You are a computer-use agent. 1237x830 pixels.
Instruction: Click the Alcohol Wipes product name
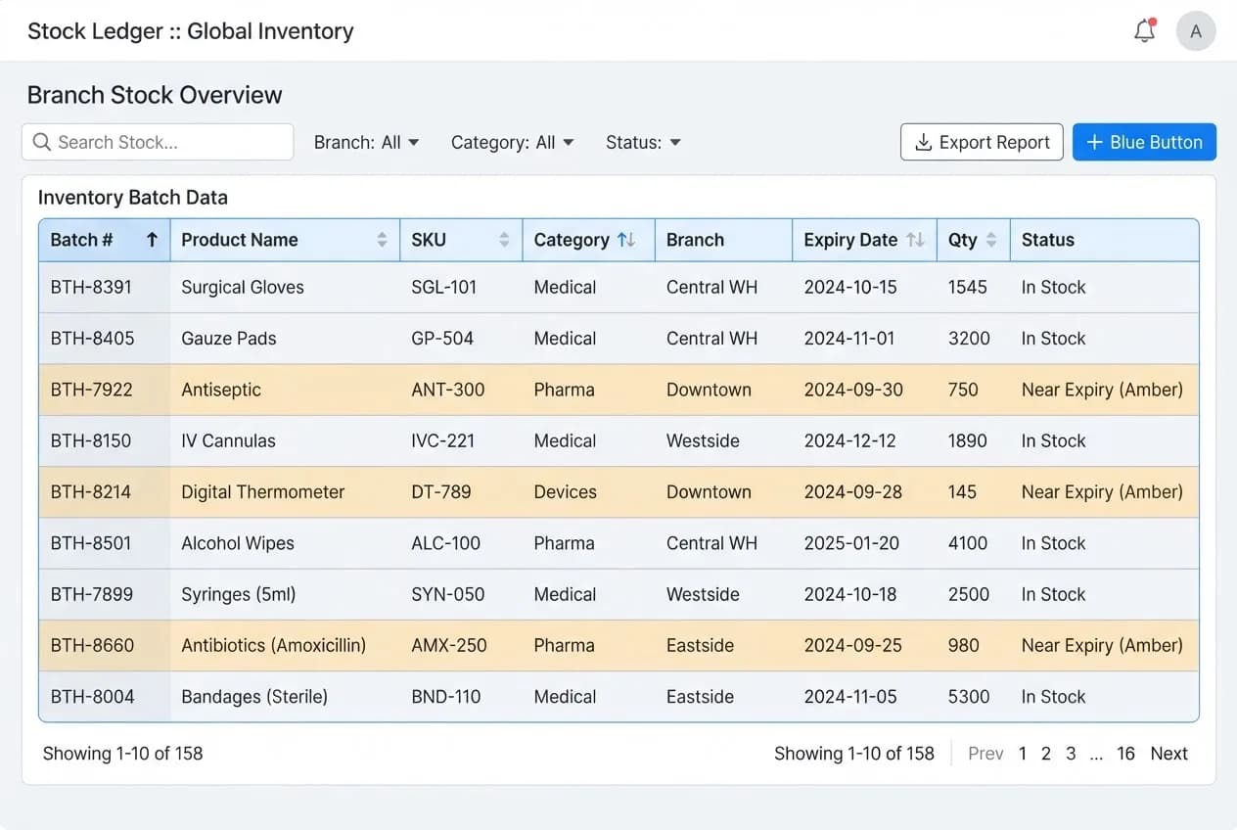[x=237, y=543]
